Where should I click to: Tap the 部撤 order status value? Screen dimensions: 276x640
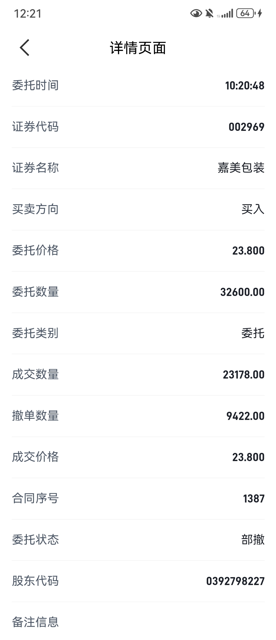(x=253, y=540)
